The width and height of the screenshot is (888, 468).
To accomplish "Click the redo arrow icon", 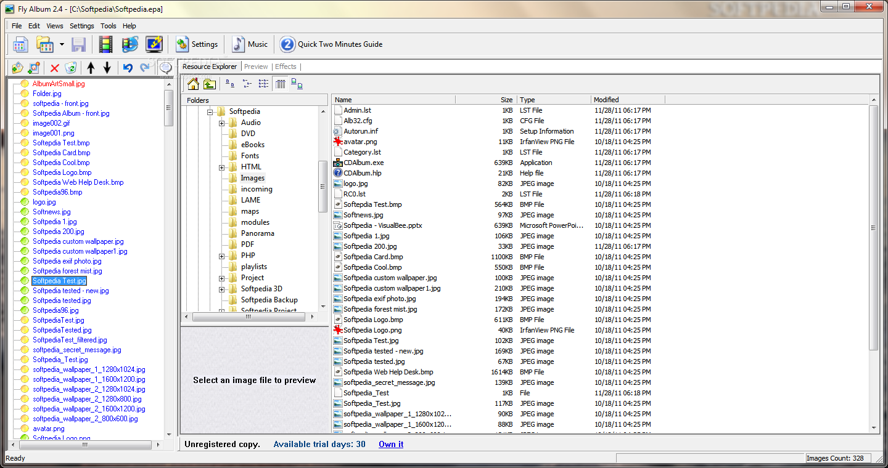I will [x=145, y=68].
